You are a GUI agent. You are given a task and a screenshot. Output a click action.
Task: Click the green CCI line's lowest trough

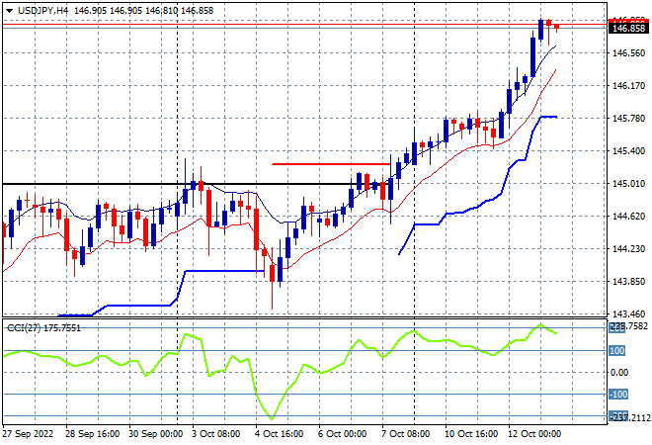[x=272, y=418]
